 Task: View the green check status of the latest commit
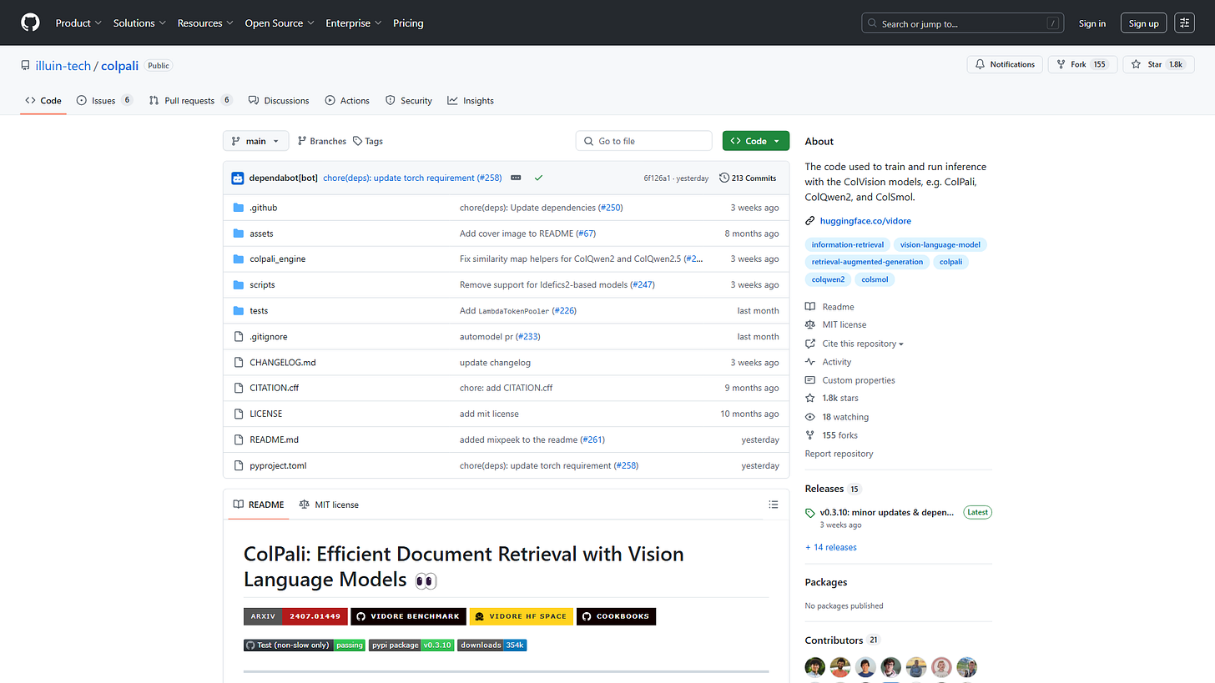pos(539,178)
